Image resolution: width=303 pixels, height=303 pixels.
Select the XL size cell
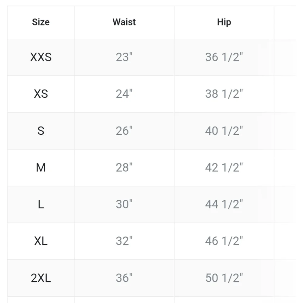41,241
